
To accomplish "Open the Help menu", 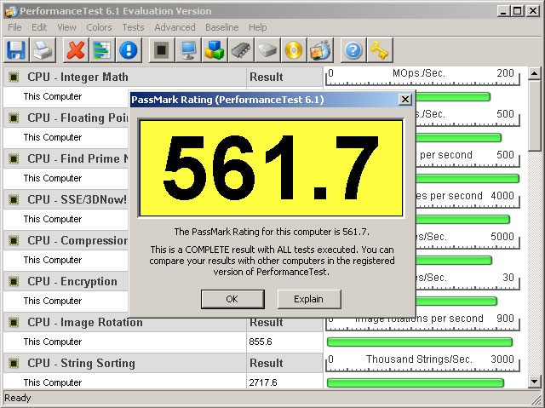I will (257, 27).
